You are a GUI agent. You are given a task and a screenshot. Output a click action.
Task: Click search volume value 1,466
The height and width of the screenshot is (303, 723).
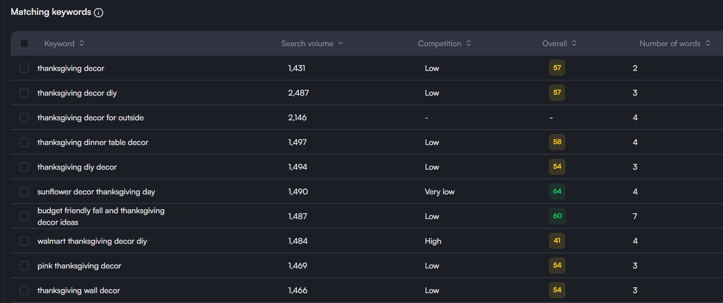[298, 290]
